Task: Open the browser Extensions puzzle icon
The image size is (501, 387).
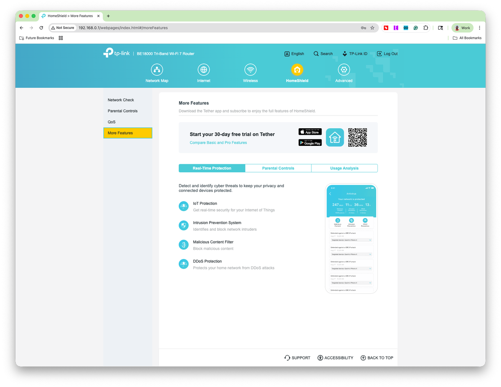Action: [x=426, y=28]
